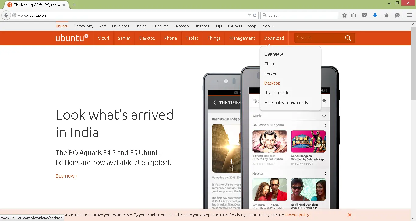Screen dimensions: 416x221
Task: Follow the Discourse top link
Action: 160,26
